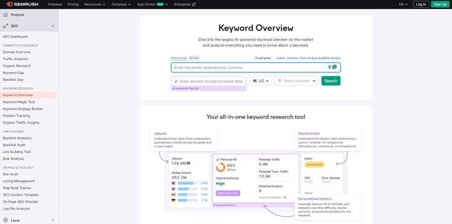The image size is (452, 224).
Task: Open SEO Dashboard in sidebar
Action: (15, 37)
